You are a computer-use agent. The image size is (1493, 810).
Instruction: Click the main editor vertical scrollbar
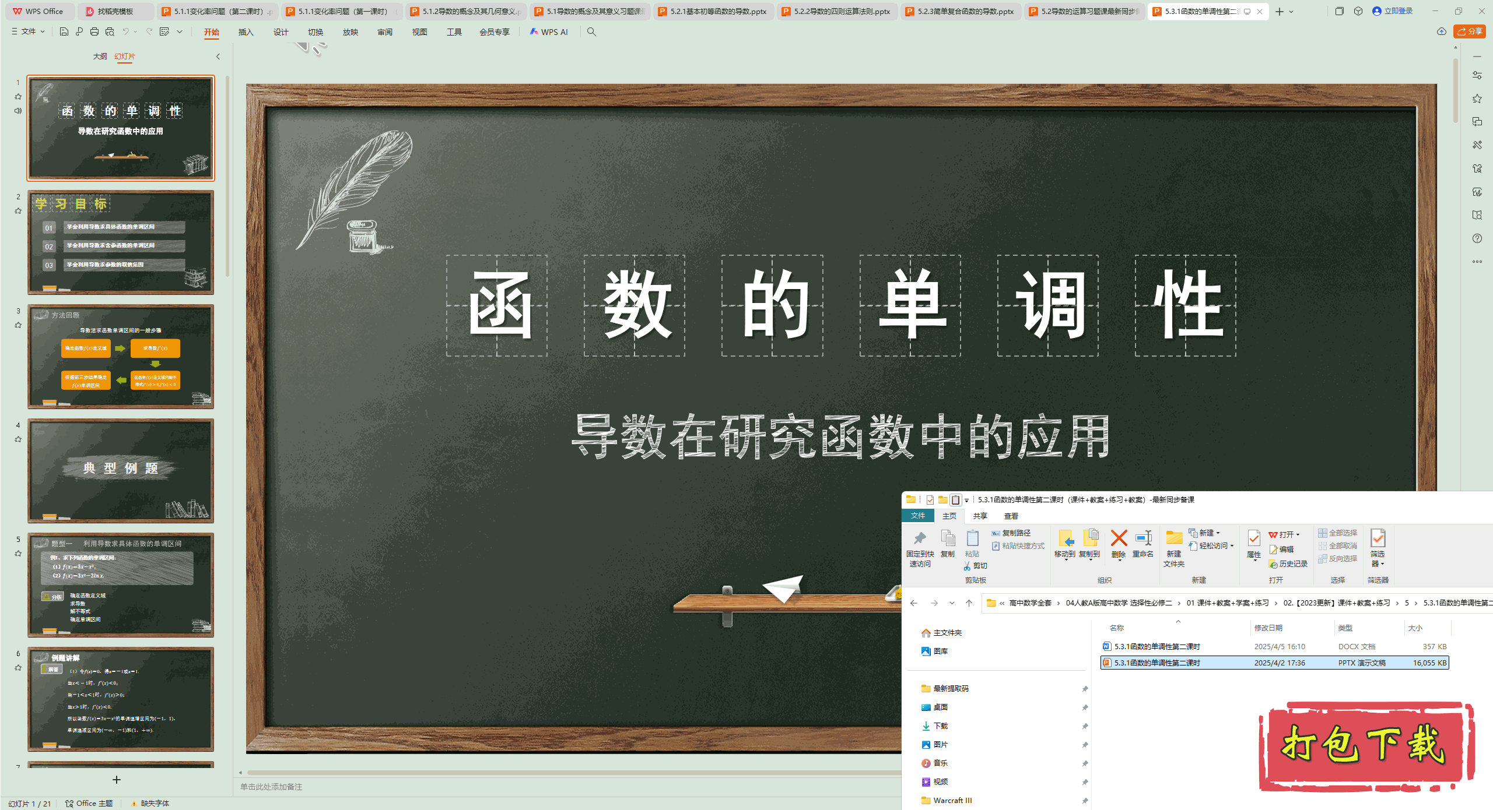(x=1456, y=90)
